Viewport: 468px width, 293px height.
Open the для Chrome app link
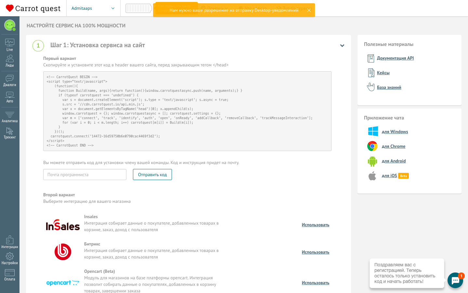coord(394,146)
